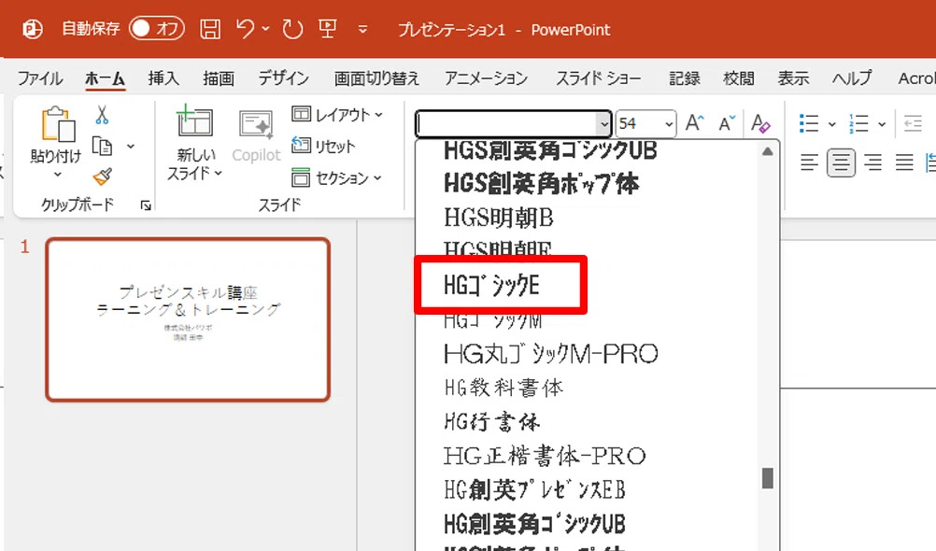The width and height of the screenshot is (936, 551).
Task: Click the Undo arrow icon
Action: (246, 28)
